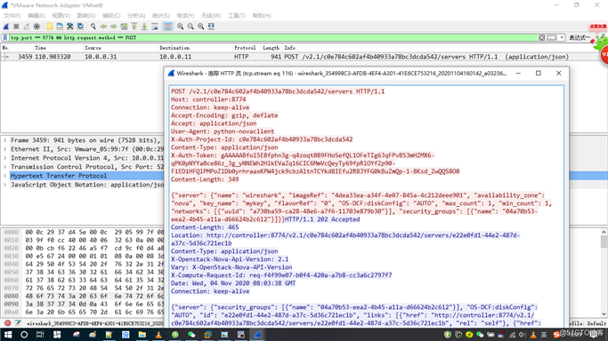Expand JavaScript Object Notation node
The height and width of the screenshot is (341, 608).
coord(5,185)
